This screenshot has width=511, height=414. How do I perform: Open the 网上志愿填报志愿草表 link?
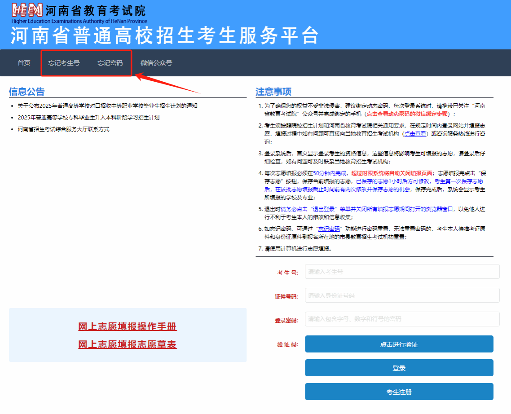[x=128, y=344]
